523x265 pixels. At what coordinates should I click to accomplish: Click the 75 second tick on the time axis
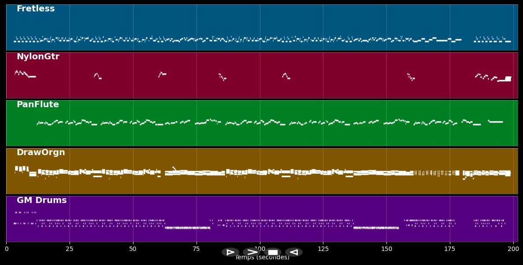(x=197, y=249)
